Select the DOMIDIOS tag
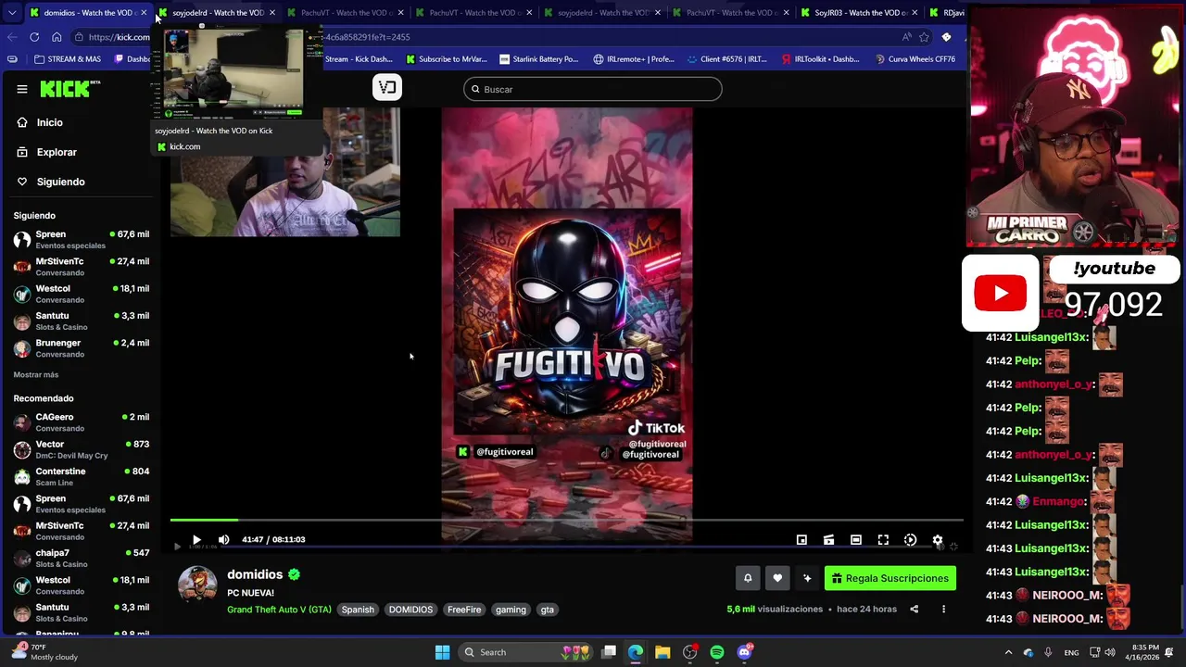Viewport: 1186px width, 667px height. point(410,610)
